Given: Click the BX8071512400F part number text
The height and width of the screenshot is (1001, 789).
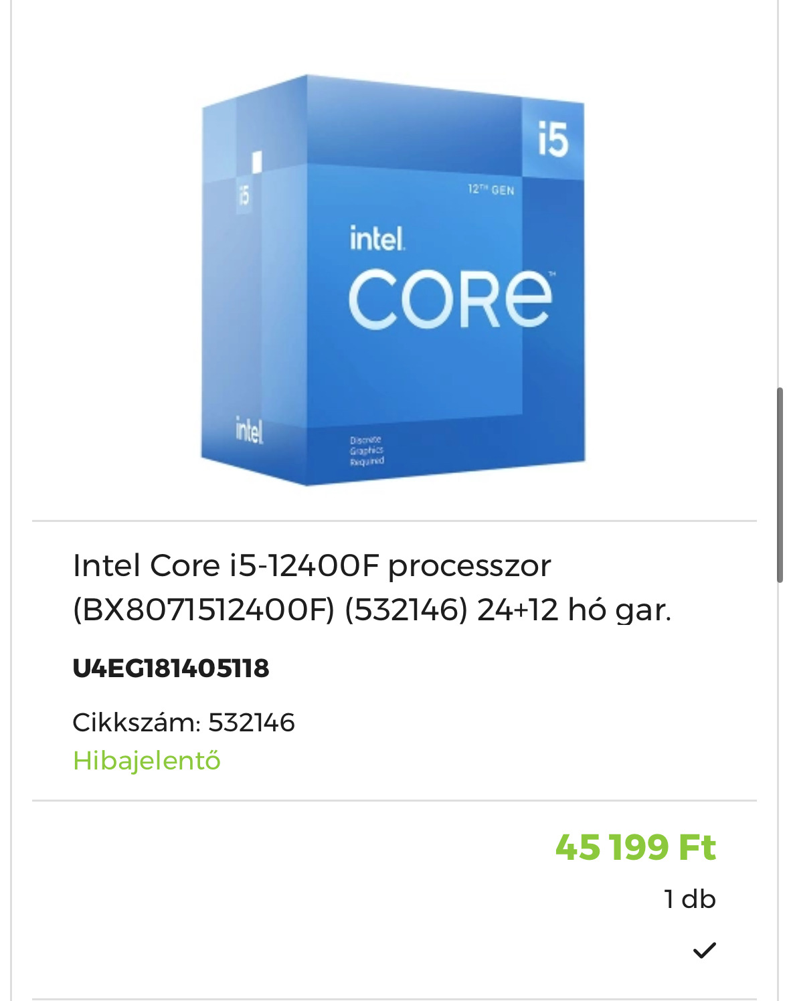Looking at the screenshot, I should [x=203, y=610].
